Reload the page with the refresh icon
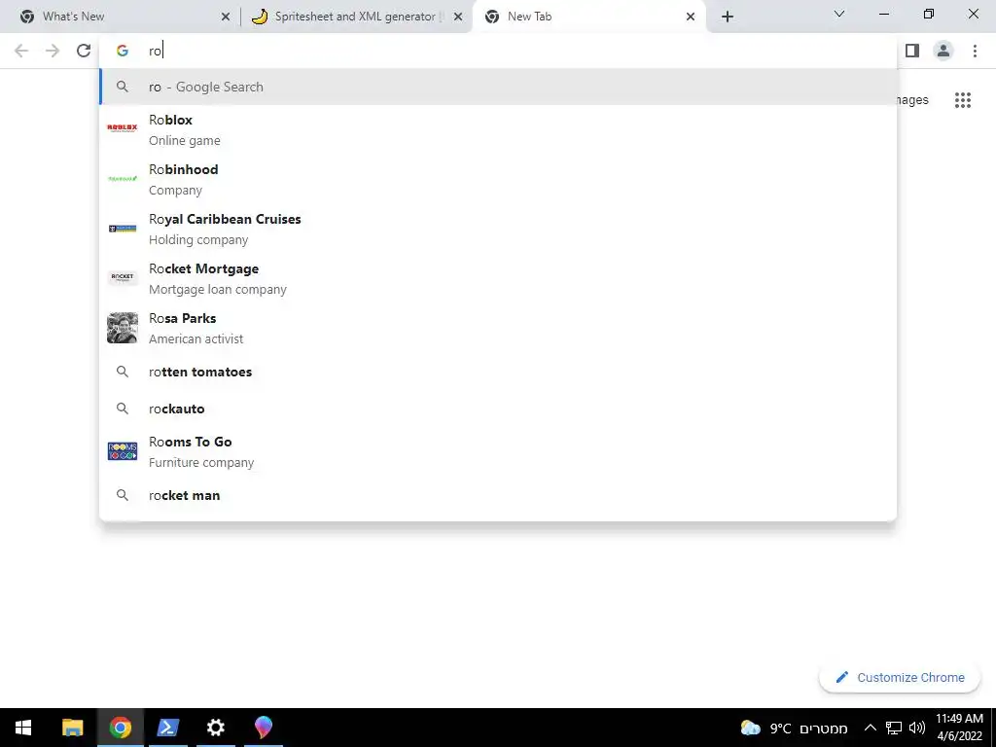Screen dimensions: 996x747 (84, 51)
